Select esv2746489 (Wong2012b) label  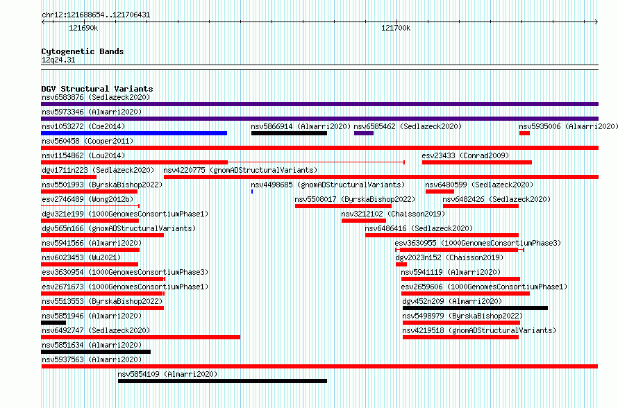tap(87, 199)
